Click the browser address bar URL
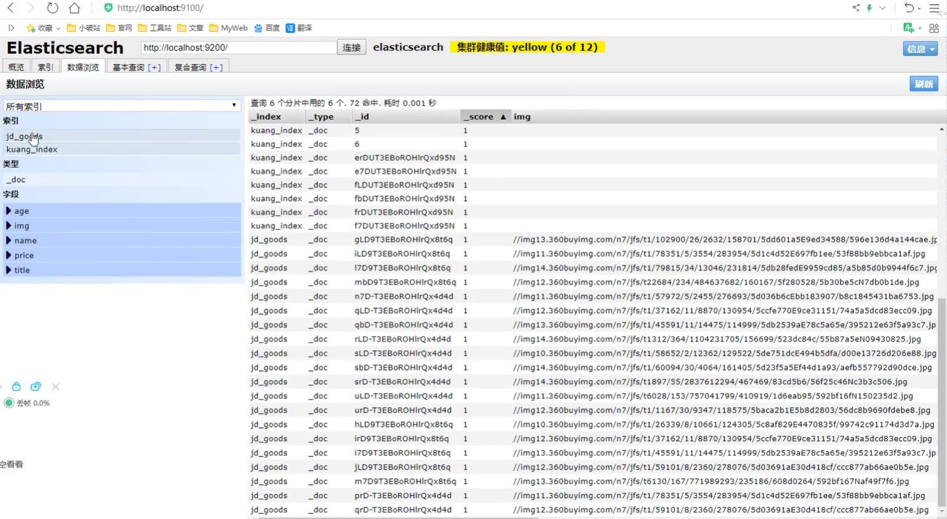 click(160, 8)
